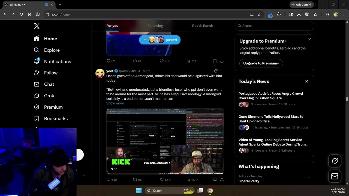The image size is (349, 196).
Task: Dismiss the Upgrade to Premium+ card
Action: tap(309, 39)
